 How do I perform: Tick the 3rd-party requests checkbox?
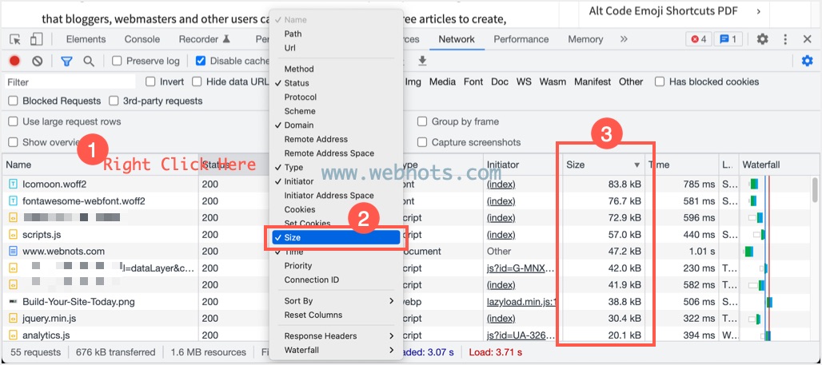pyautogui.click(x=114, y=101)
